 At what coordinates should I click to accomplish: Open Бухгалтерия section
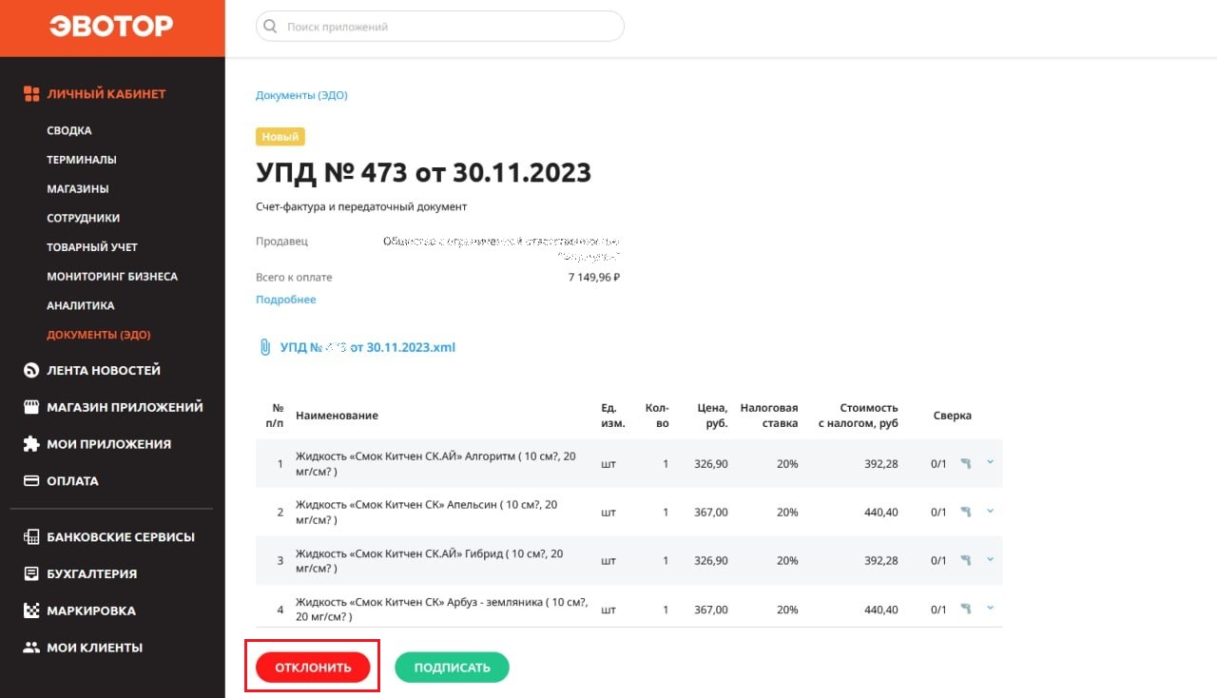[x=92, y=574]
